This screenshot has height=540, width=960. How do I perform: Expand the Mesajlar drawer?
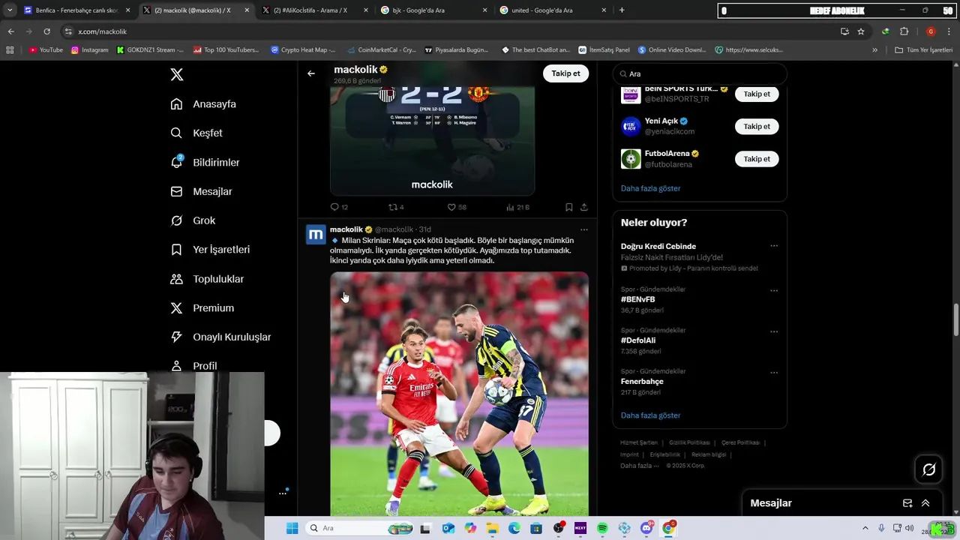pyautogui.click(x=925, y=503)
